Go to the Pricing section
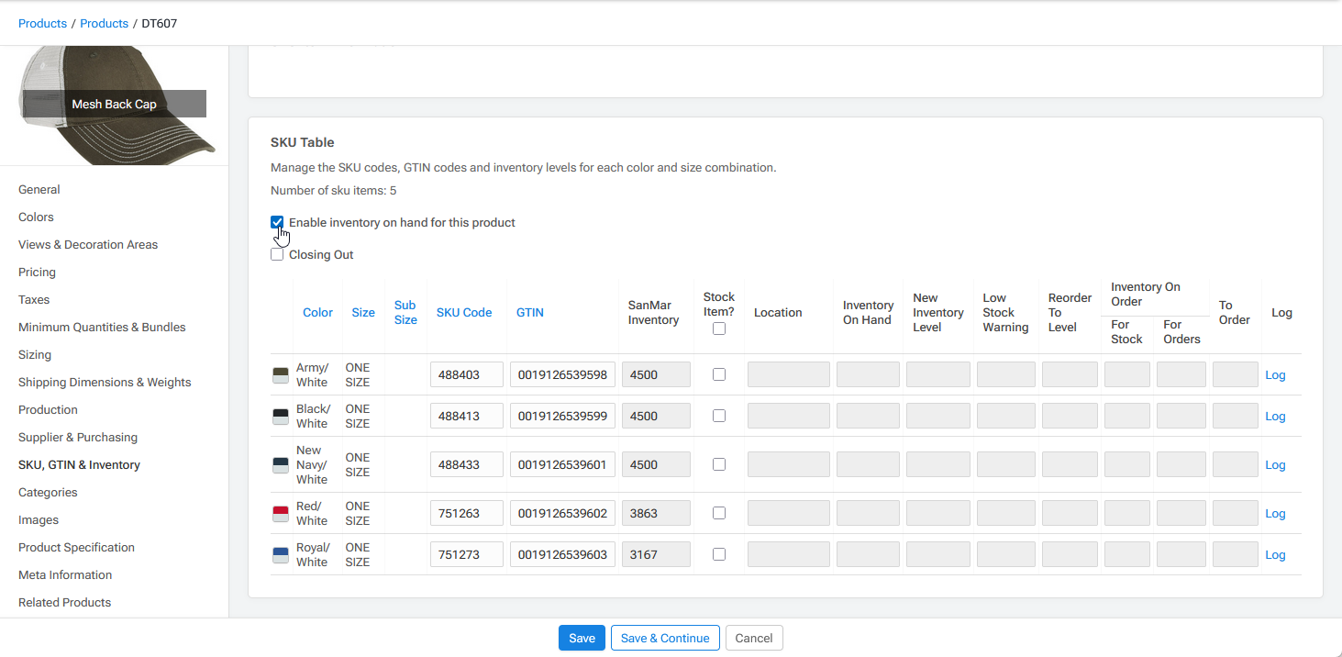Screen dimensions: 1342x657 pos(37,272)
